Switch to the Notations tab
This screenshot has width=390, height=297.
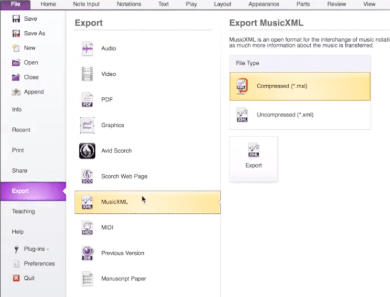[x=129, y=4]
